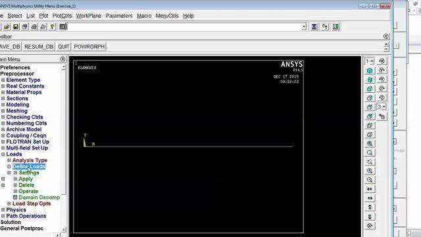Image resolution: width=421 pixels, height=237 pixels.
Task: Open the Parameters menu
Action: tap(119, 16)
